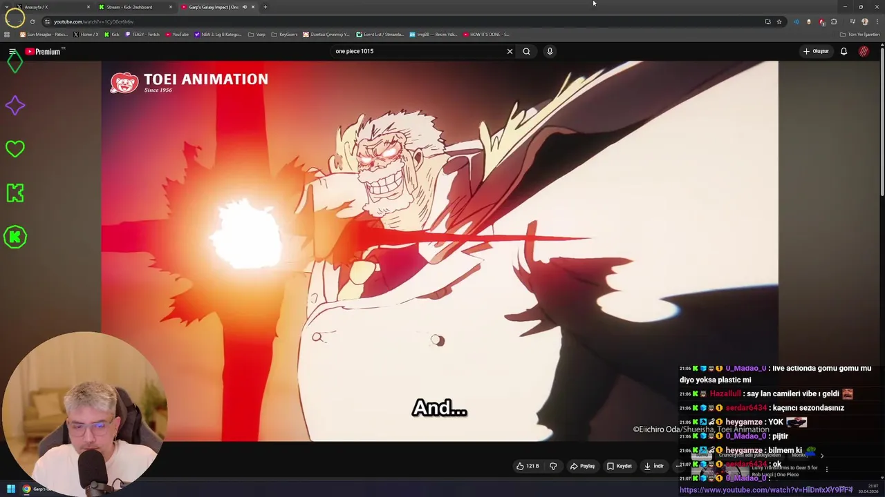Go to YouTube Premium home logo

tap(43, 52)
